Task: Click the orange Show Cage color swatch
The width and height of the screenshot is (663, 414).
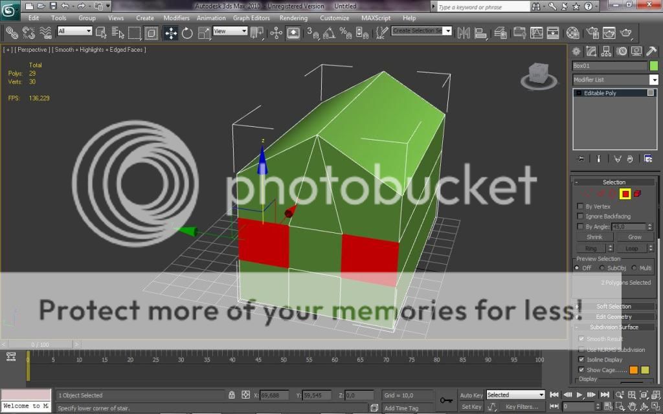Action: [634, 370]
